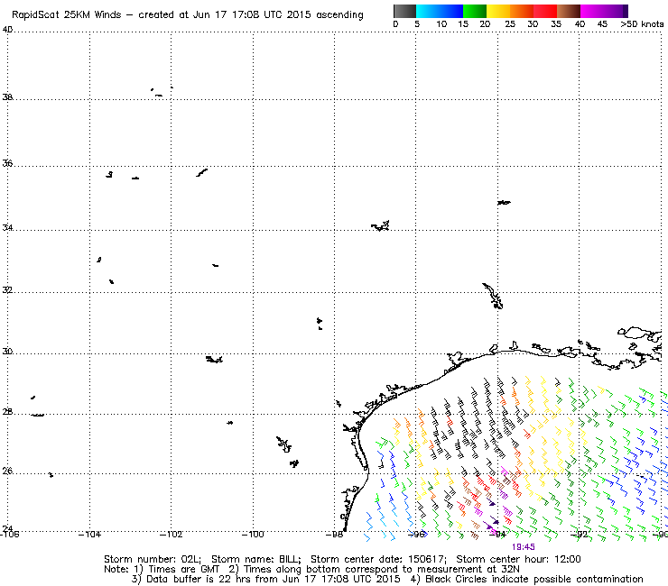668x586 pixels.
Task: Select the orange 25-30 knots legend segment
Action: 522,11
